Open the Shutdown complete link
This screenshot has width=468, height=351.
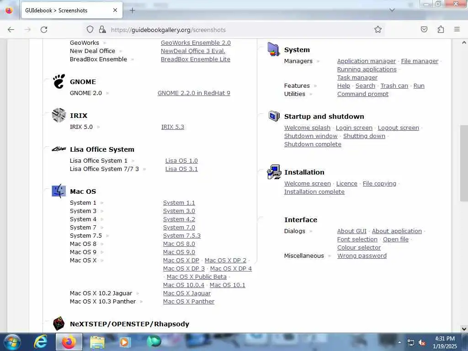click(313, 144)
